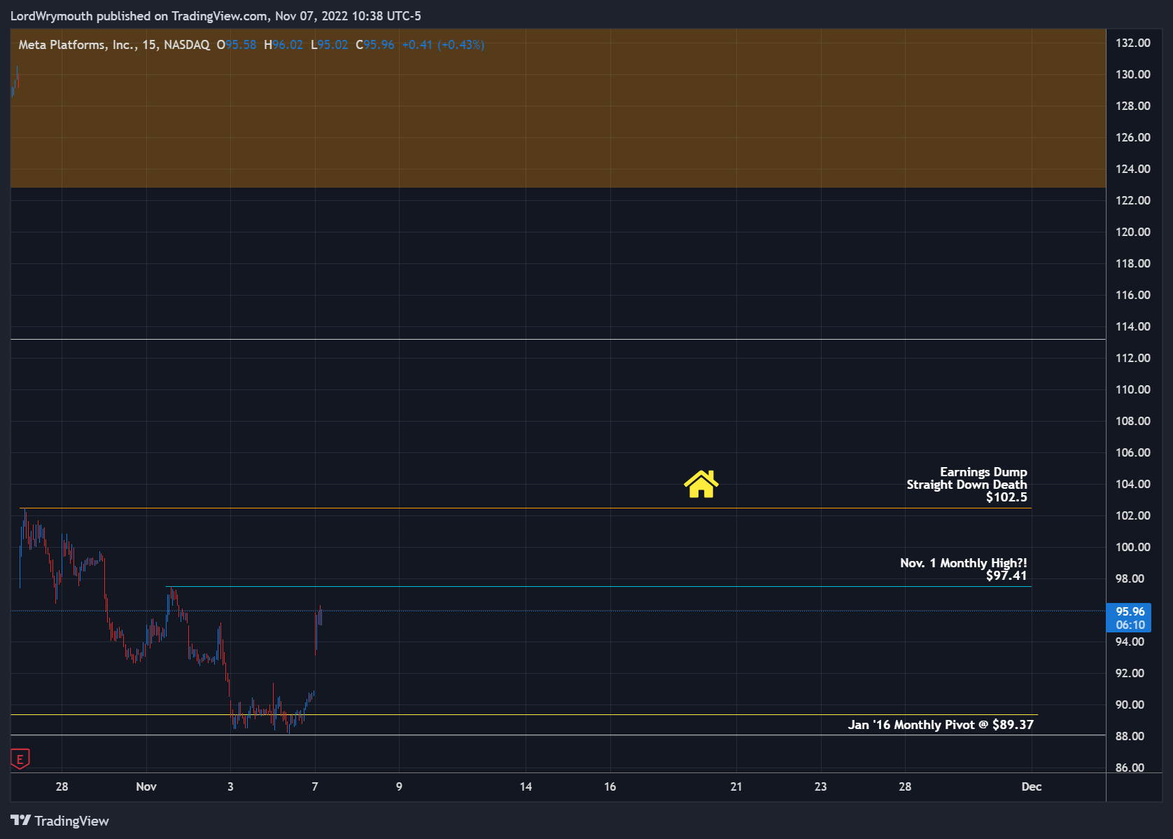Image resolution: width=1173 pixels, height=839 pixels.
Task: Click the 132.00 price axis label
Action: (x=1132, y=43)
